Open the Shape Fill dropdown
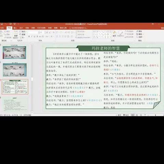Image resolution: width=164 pixels, height=164 pixels. point(129,31)
